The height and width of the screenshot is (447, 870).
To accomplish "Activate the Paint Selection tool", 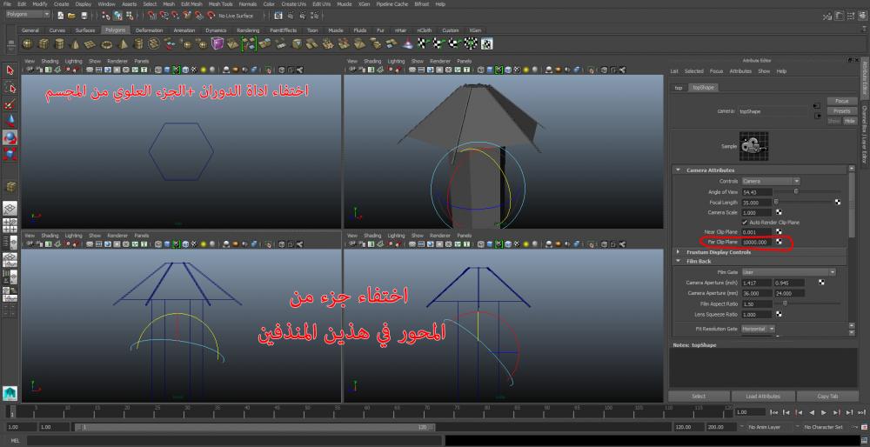I will pyautogui.click(x=10, y=104).
